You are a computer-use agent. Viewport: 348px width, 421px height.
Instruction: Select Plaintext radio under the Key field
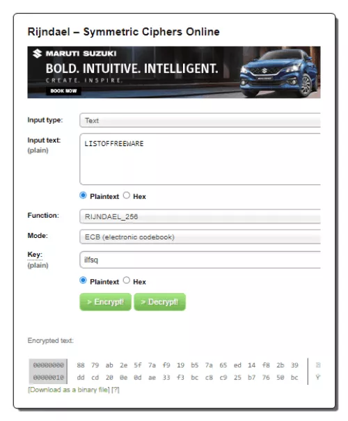[x=84, y=280]
